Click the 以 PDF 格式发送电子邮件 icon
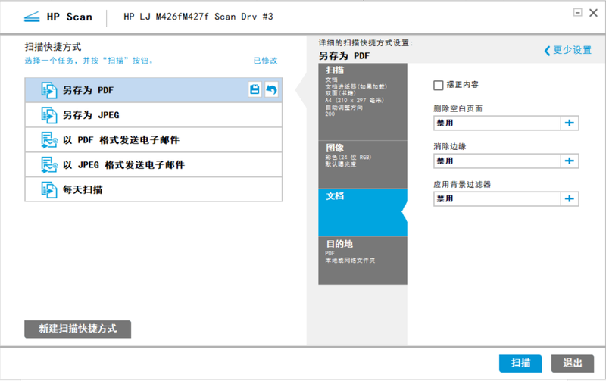Image resolution: width=606 pixels, height=381 pixels. tap(48, 140)
